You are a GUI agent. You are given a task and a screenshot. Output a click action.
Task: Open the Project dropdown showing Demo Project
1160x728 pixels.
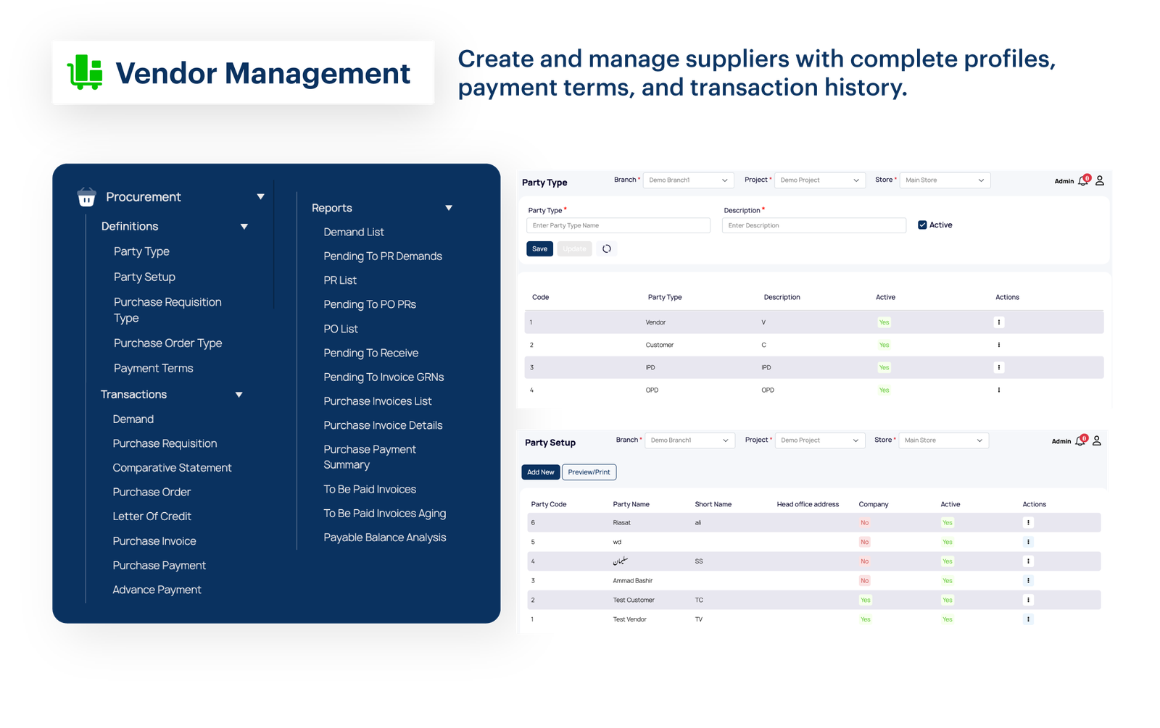click(x=819, y=180)
